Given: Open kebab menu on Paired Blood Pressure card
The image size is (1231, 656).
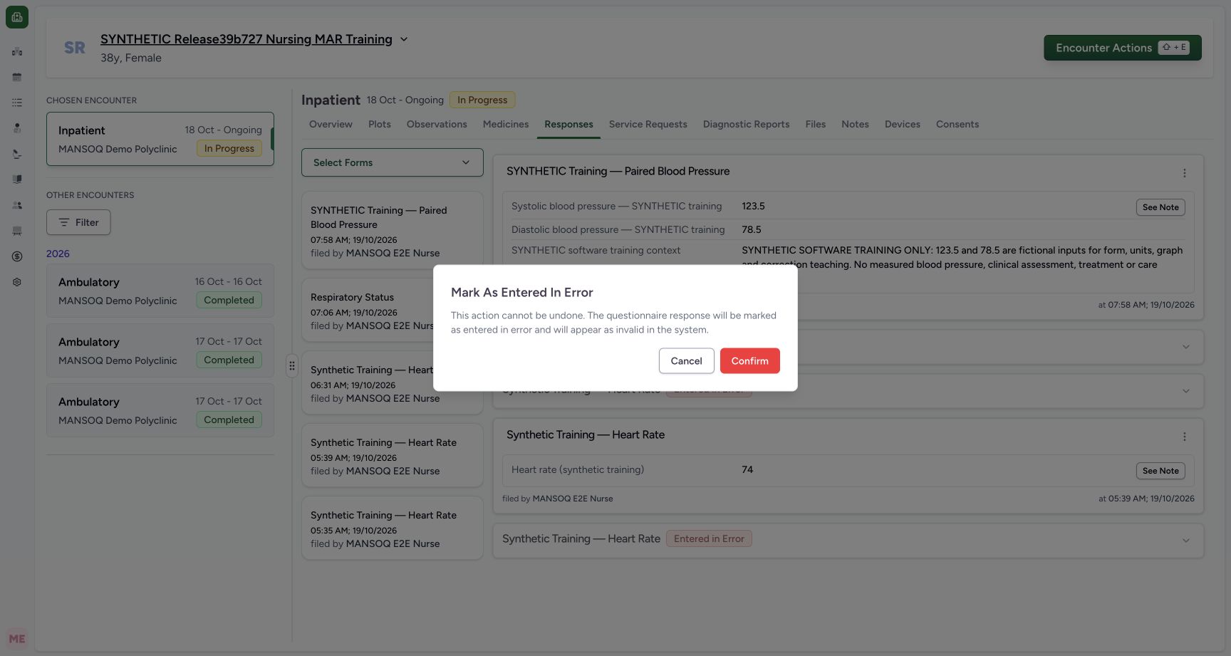Looking at the screenshot, I should click(x=1185, y=173).
